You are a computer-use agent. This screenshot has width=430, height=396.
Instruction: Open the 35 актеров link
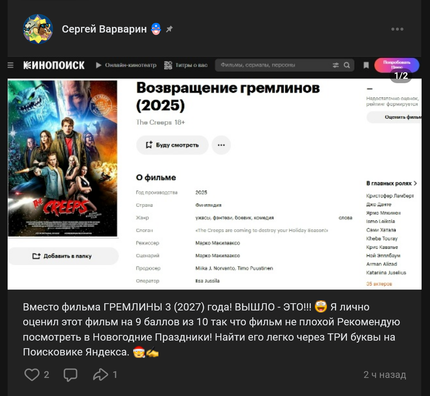[379, 284]
